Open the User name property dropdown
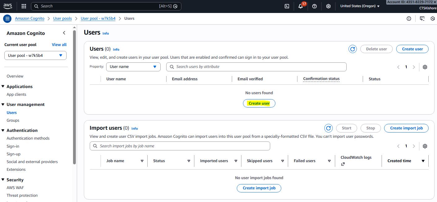437x202 pixels. (x=133, y=67)
